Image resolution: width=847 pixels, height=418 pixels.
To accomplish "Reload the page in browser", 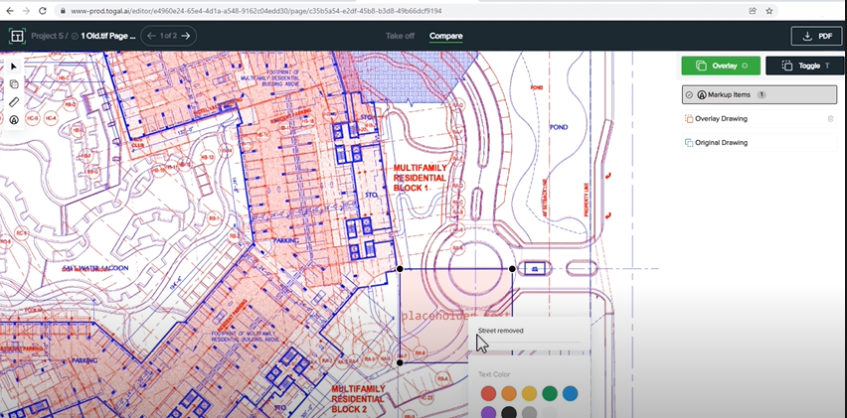I will pyautogui.click(x=41, y=11).
